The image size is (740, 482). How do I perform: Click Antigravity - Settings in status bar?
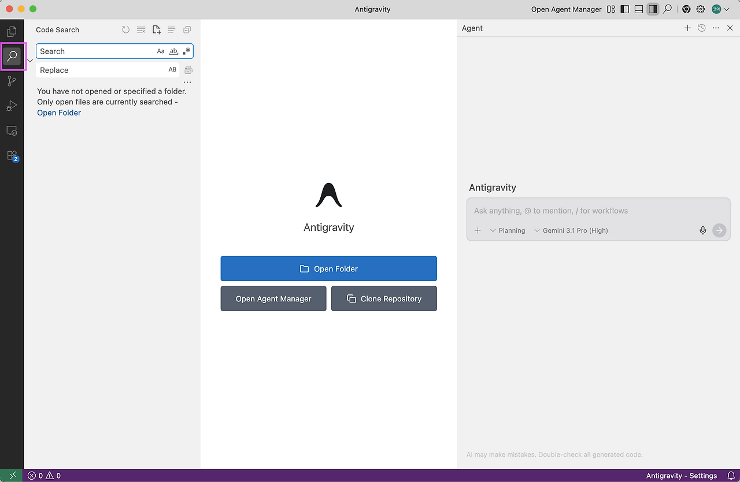pyautogui.click(x=682, y=476)
